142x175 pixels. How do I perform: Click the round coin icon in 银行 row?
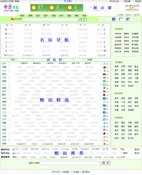(x=104, y=95)
